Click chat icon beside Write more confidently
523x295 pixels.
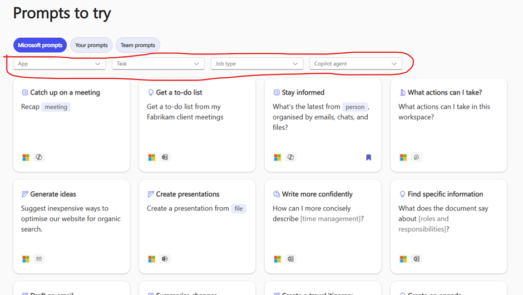click(x=277, y=194)
